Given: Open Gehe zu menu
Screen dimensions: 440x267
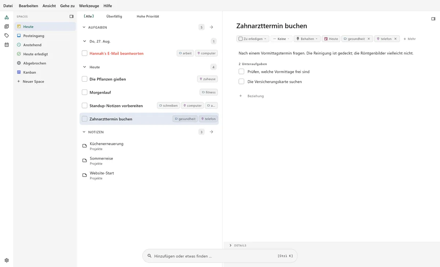Looking at the screenshot, I should (x=67, y=6).
